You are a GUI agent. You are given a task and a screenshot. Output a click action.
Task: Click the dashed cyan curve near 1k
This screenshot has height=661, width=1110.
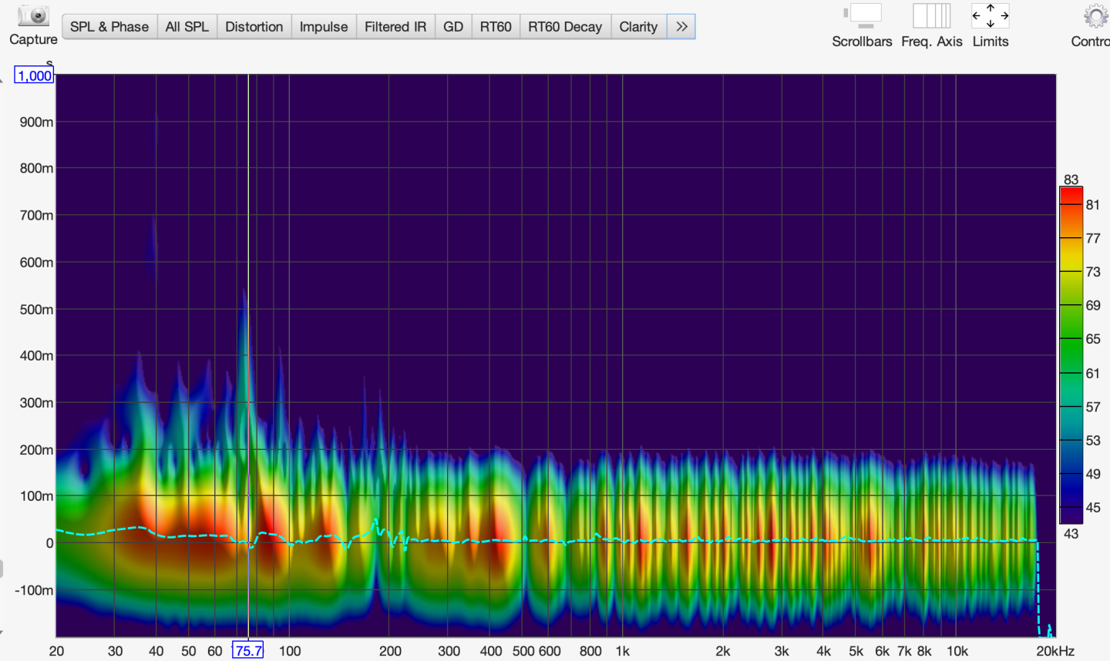[x=623, y=541]
